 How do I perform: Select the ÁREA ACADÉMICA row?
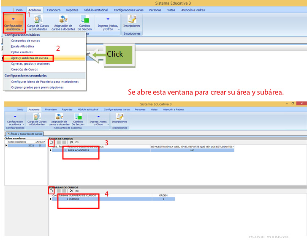78,150
